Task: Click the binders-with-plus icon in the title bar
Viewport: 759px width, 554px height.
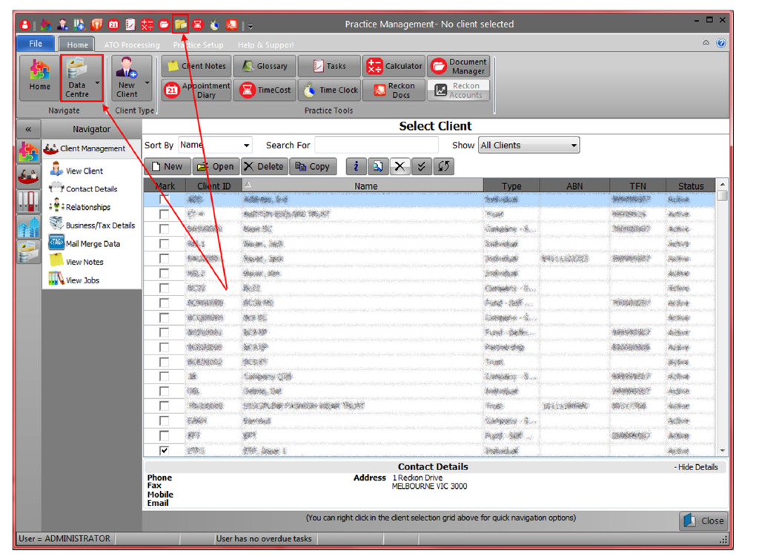Action: [79, 24]
